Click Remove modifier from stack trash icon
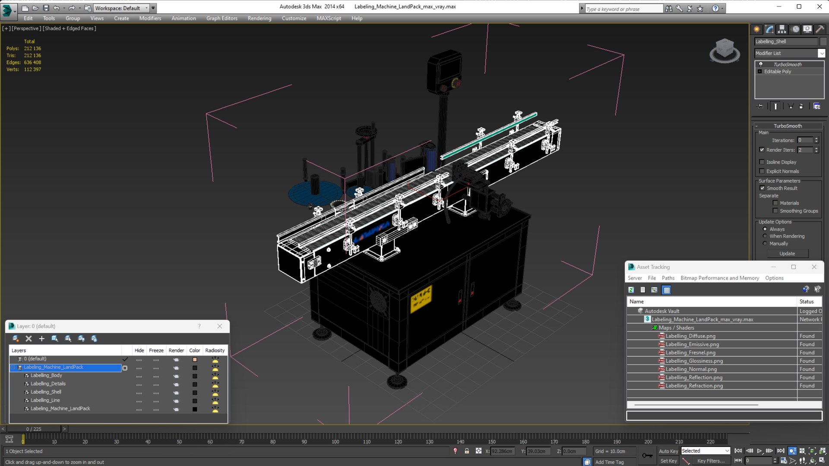The height and width of the screenshot is (466, 829). click(801, 106)
